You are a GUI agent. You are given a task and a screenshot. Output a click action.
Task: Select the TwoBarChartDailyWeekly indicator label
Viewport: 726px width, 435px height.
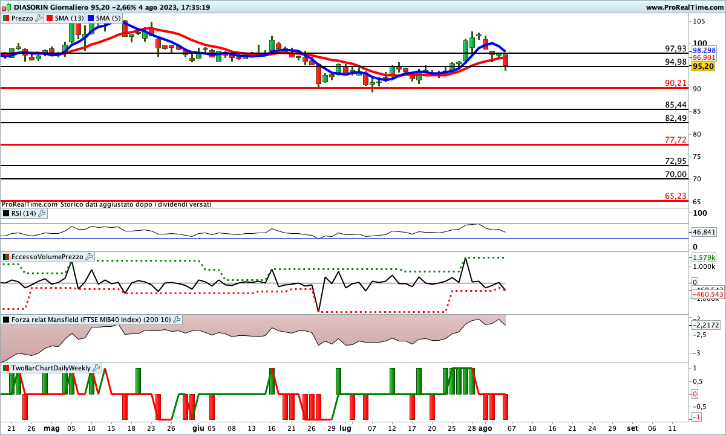[x=51, y=368]
